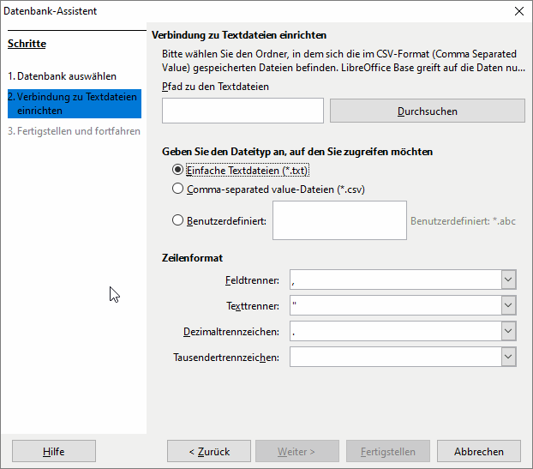
Task: Select step 3 Fertigstellen und fortfahren
Action: [x=74, y=131]
